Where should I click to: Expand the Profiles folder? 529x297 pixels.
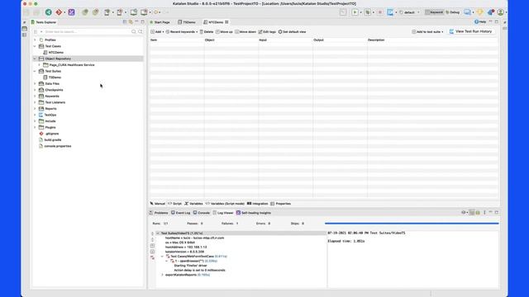pos(35,40)
